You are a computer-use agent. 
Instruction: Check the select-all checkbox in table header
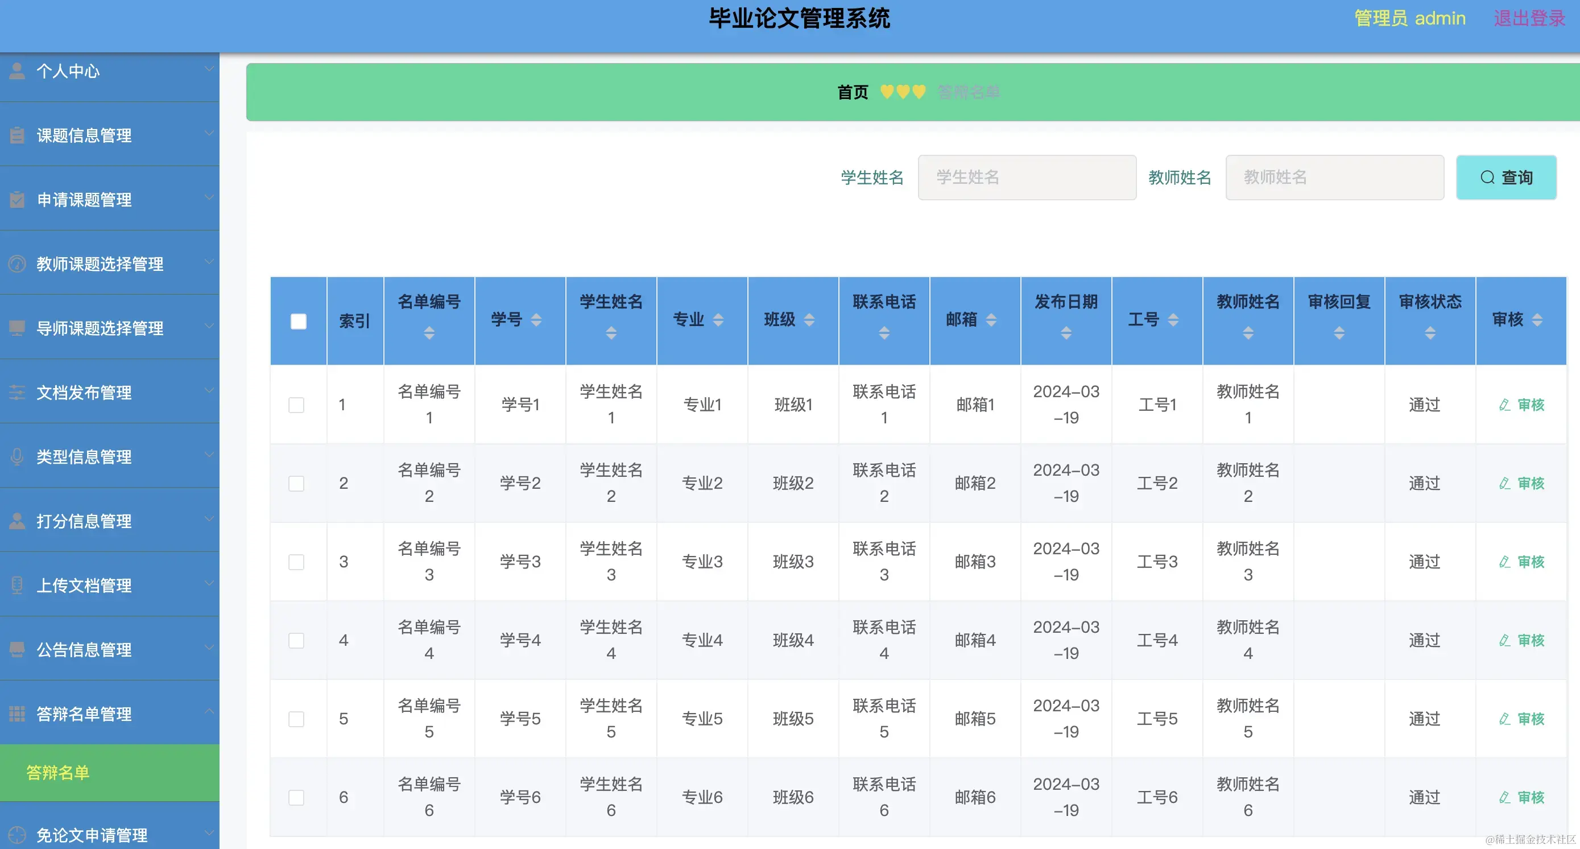[x=297, y=320]
